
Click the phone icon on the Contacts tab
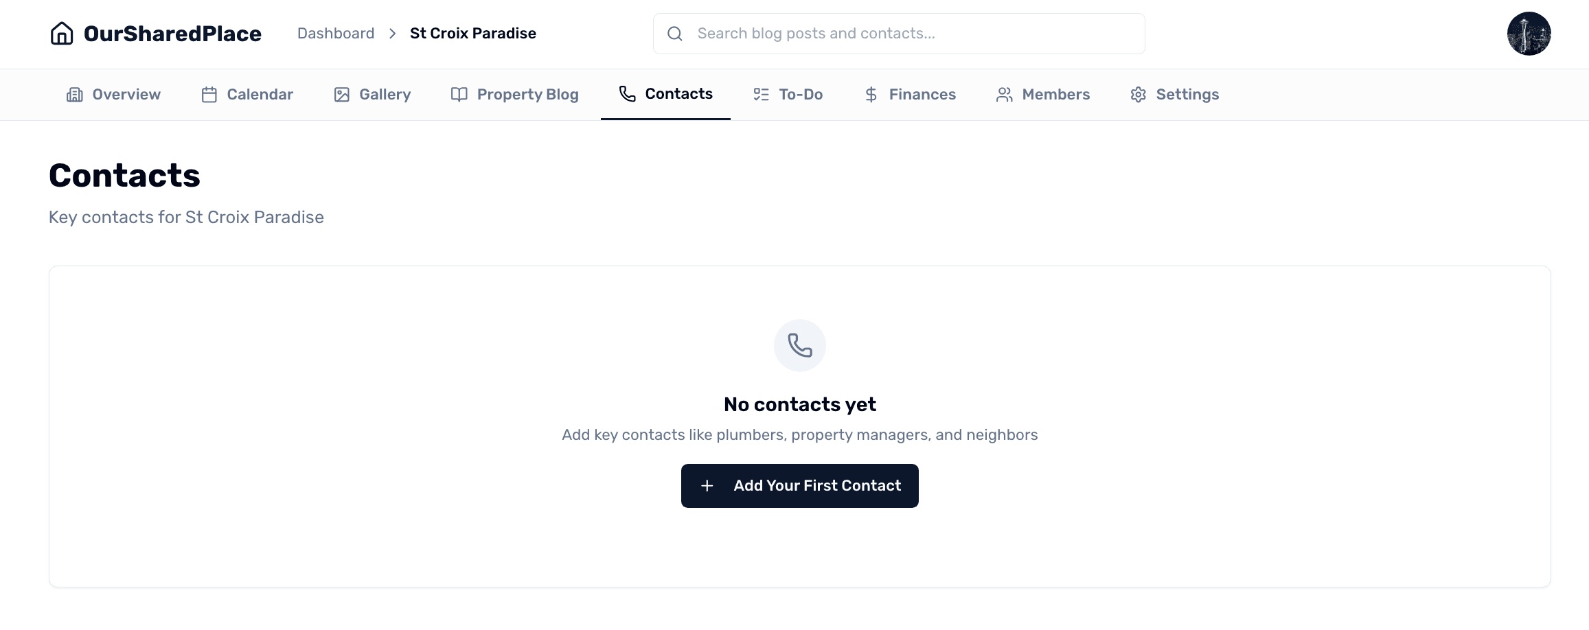[x=626, y=95]
